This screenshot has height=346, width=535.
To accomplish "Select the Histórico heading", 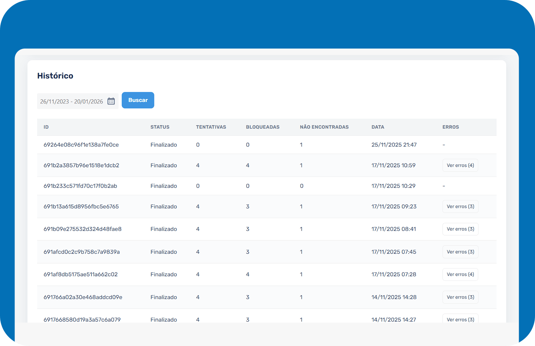I will coord(55,76).
